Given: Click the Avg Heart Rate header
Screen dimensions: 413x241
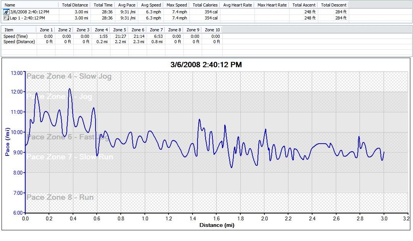Looking at the screenshot, I should click(237, 5).
